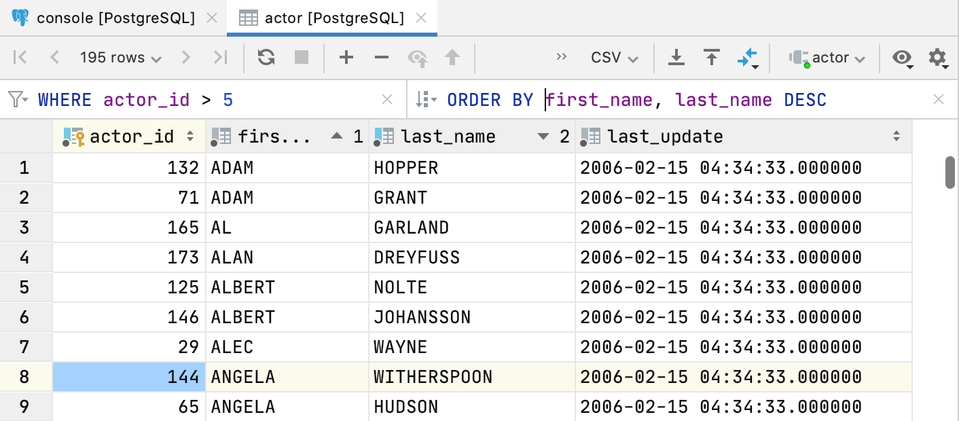Toggle first_name ascending sort indicator
The height and width of the screenshot is (421, 959).
(338, 136)
